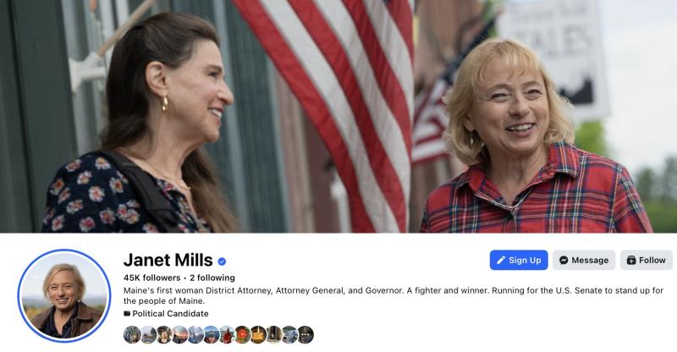677x352 pixels.
Task: Click the page bio description text
Action: coord(394,295)
